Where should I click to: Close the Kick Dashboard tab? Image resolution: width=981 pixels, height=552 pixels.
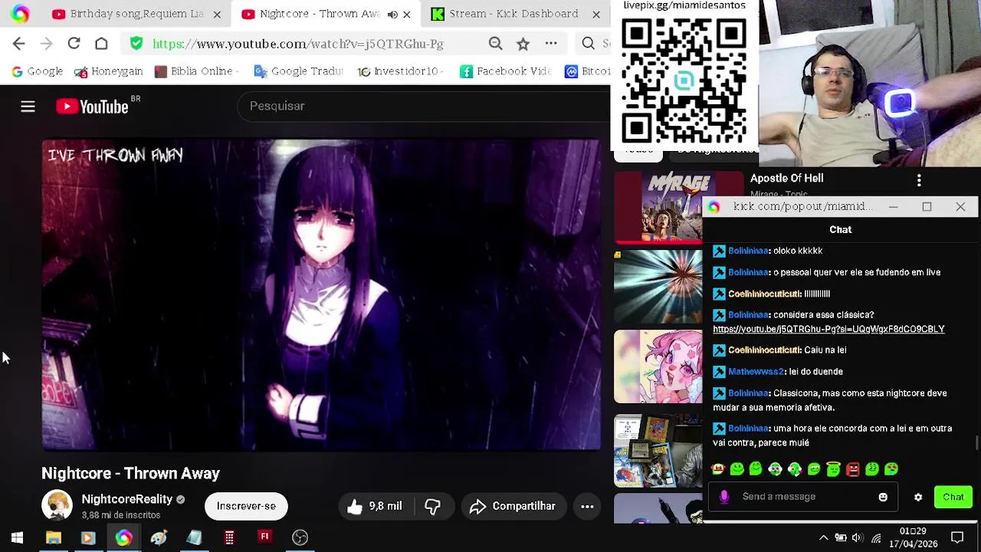(596, 14)
